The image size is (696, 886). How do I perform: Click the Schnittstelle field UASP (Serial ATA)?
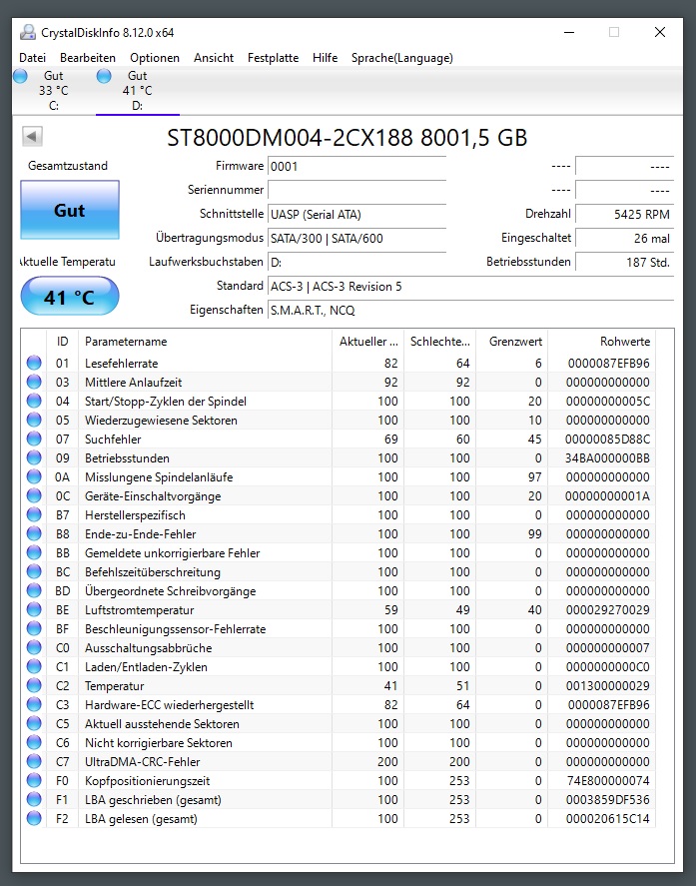[x=357, y=214]
